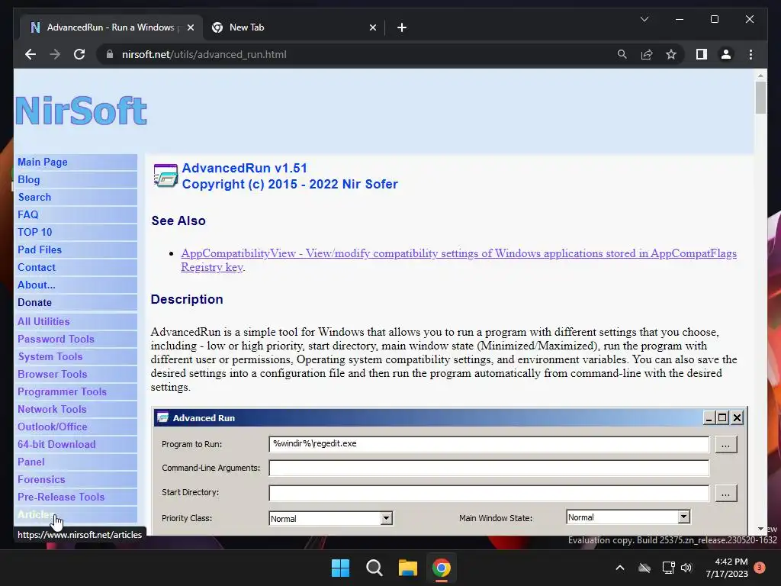
Task: Open the page zoom magnifier icon
Action: coord(622,54)
